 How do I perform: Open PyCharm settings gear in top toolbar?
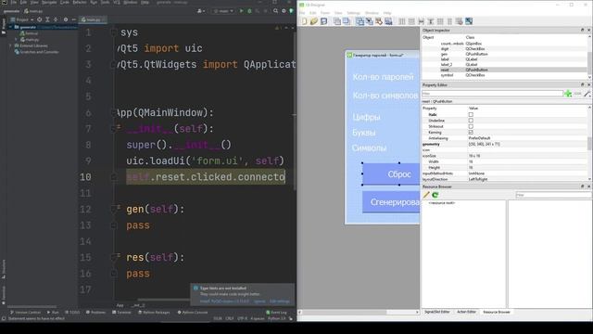tap(284, 11)
